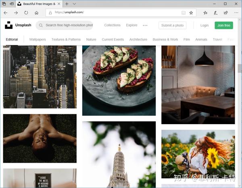Go to browser home page icon
The width and height of the screenshot is (242, 188).
(36, 13)
